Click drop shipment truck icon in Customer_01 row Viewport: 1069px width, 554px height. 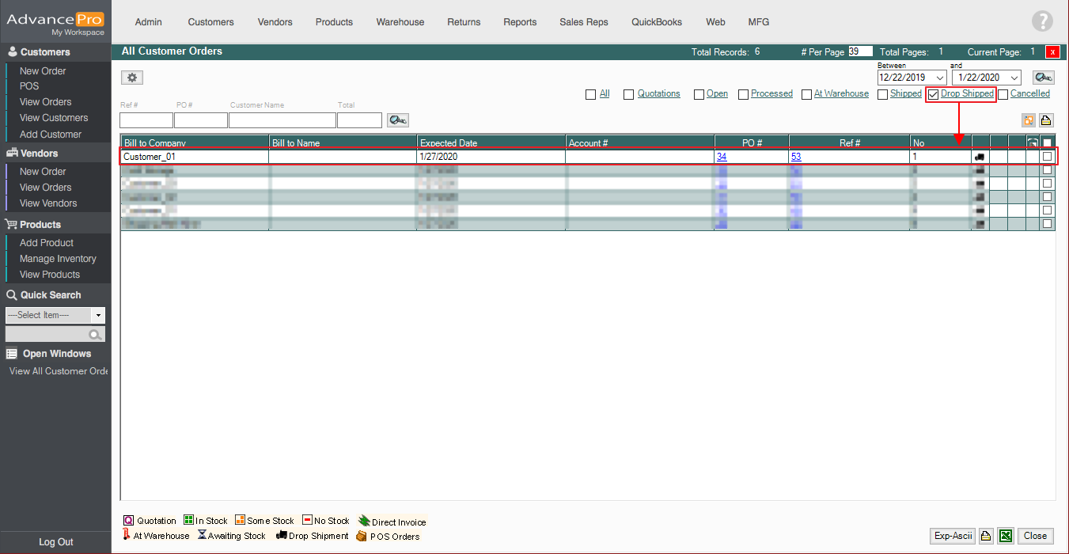click(x=980, y=157)
